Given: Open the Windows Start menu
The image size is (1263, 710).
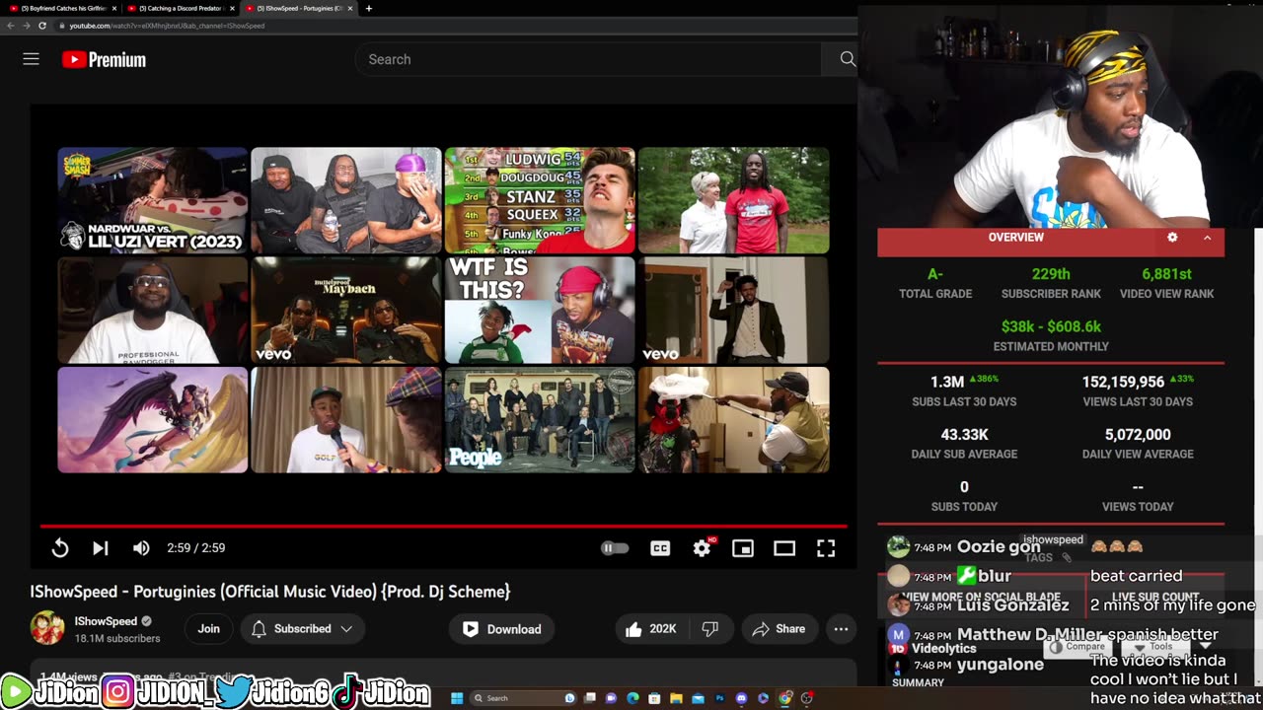Looking at the screenshot, I should click(457, 698).
